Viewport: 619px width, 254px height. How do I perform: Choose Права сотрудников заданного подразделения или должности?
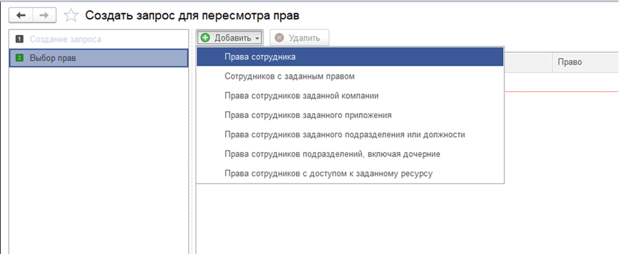coord(350,135)
